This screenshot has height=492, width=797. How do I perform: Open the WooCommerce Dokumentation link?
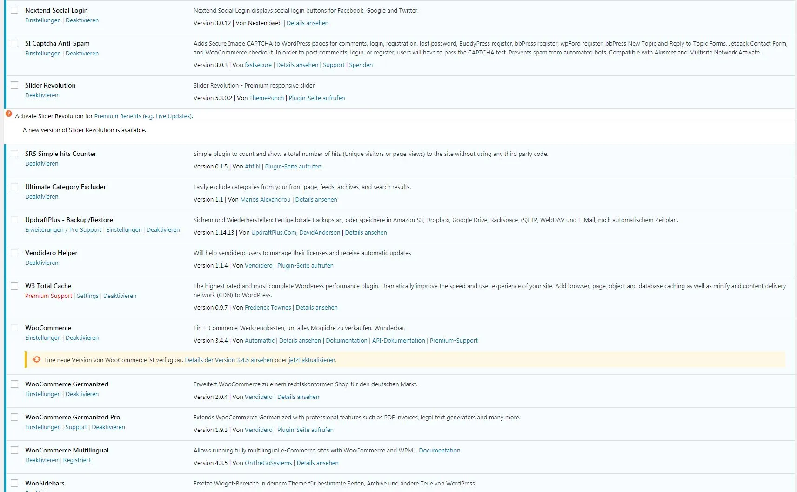pos(347,341)
